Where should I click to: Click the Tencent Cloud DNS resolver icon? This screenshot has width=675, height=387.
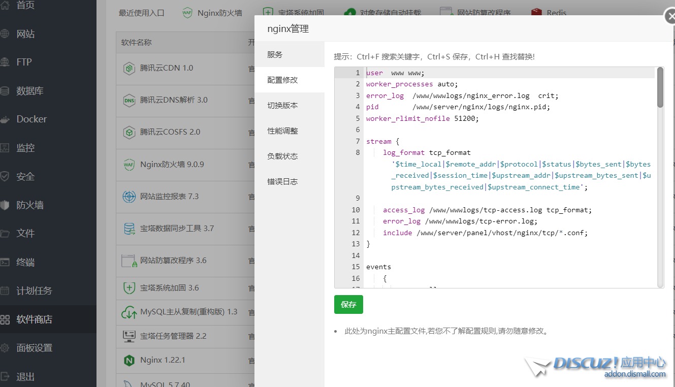(x=129, y=101)
